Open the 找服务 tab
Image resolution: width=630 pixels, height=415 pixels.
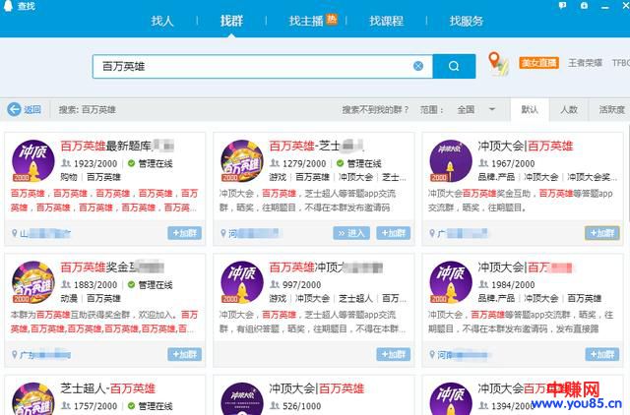coord(466,21)
